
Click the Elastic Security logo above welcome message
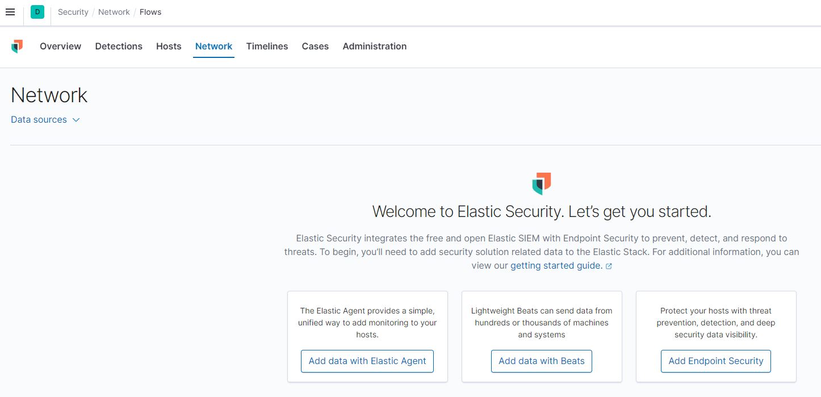541,183
